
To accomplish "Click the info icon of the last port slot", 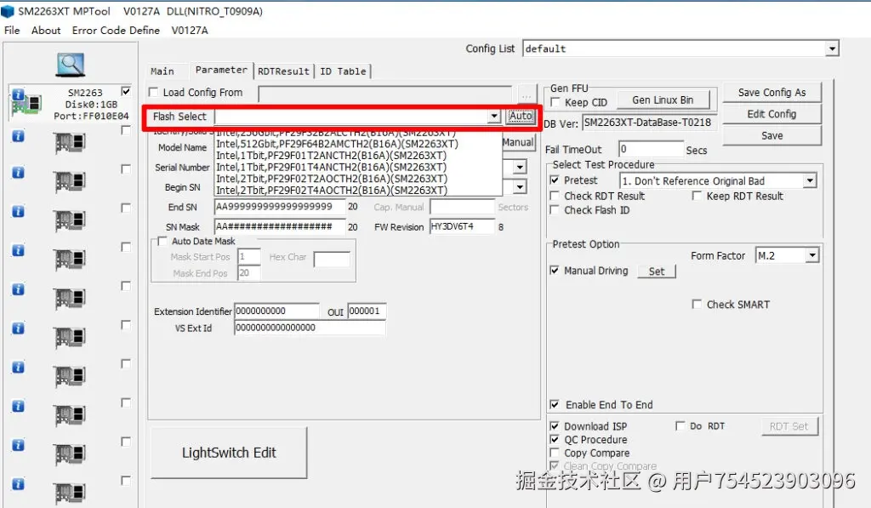I will 19,484.
